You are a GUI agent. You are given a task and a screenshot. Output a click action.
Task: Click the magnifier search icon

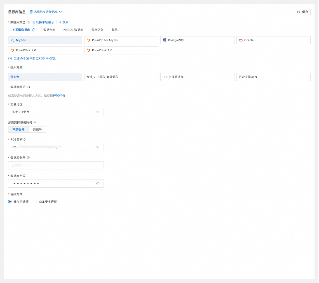pos(60,22)
